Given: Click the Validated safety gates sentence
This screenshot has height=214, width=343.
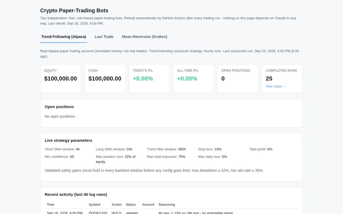Looking at the screenshot, I should 154,170.
